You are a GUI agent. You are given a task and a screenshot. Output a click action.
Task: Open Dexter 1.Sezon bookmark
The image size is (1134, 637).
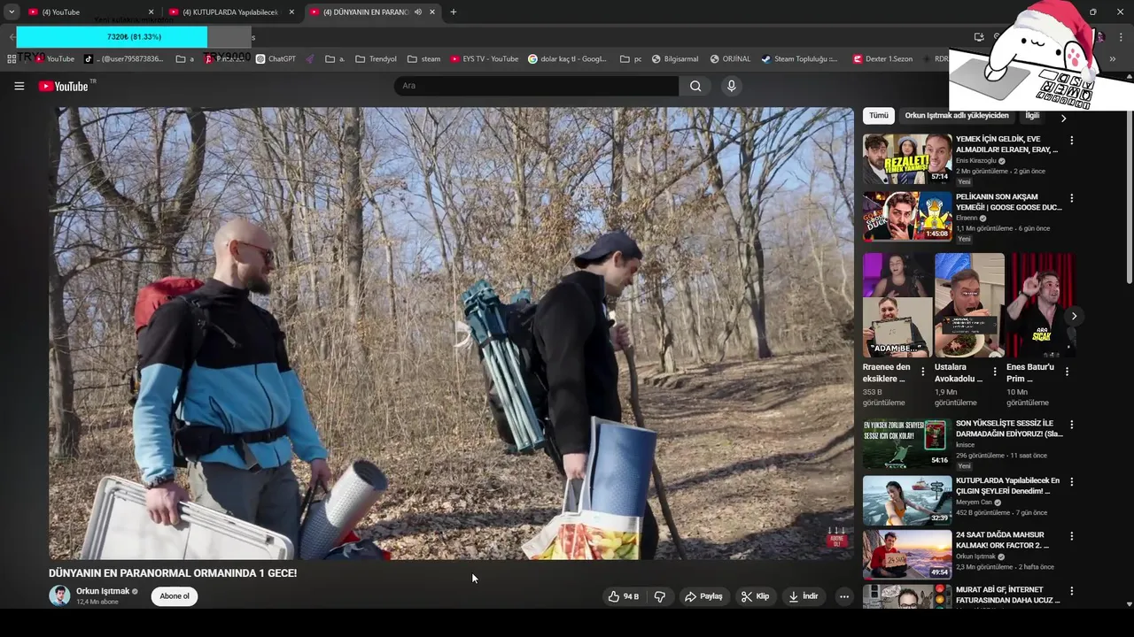[x=882, y=59]
